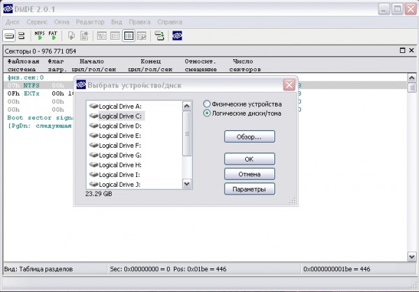Click the Число секторов column header
The height and width of the screenshot is (292, 419).
pos(245,66)
